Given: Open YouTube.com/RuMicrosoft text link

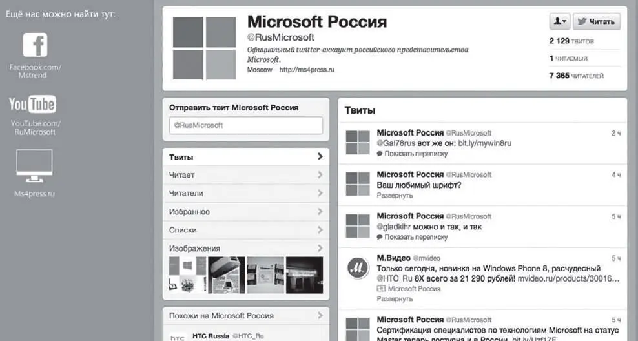Looking at the screenshot, I should [36, 128].
